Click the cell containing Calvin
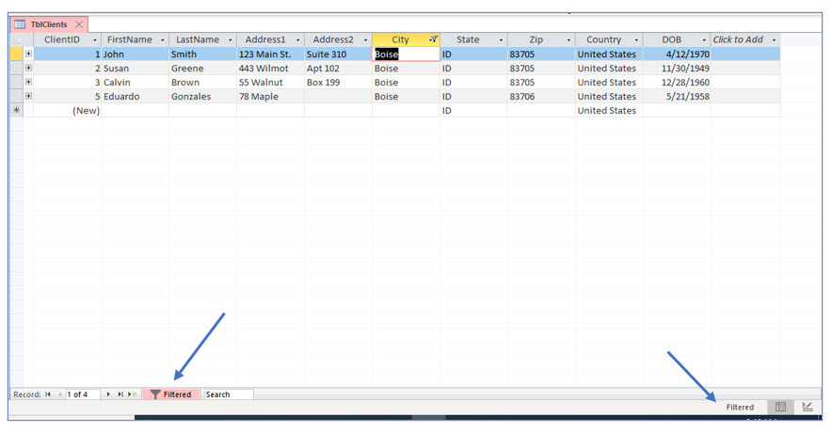 (x=135, y=82)
